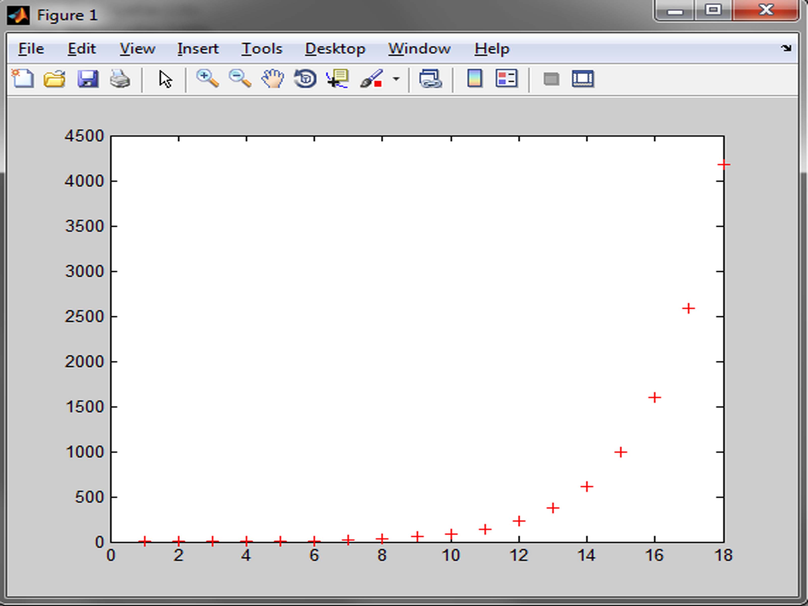Hide plot tools with gray square icon

click(551, 79)
